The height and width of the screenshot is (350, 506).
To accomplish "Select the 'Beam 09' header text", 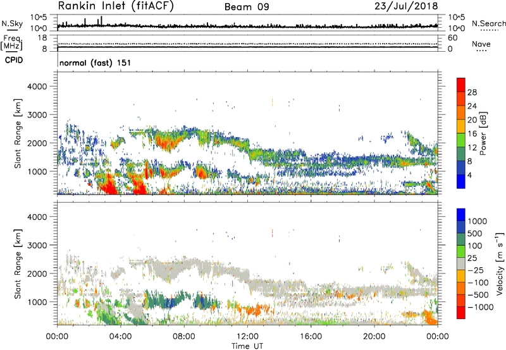I will click(247, 7).
